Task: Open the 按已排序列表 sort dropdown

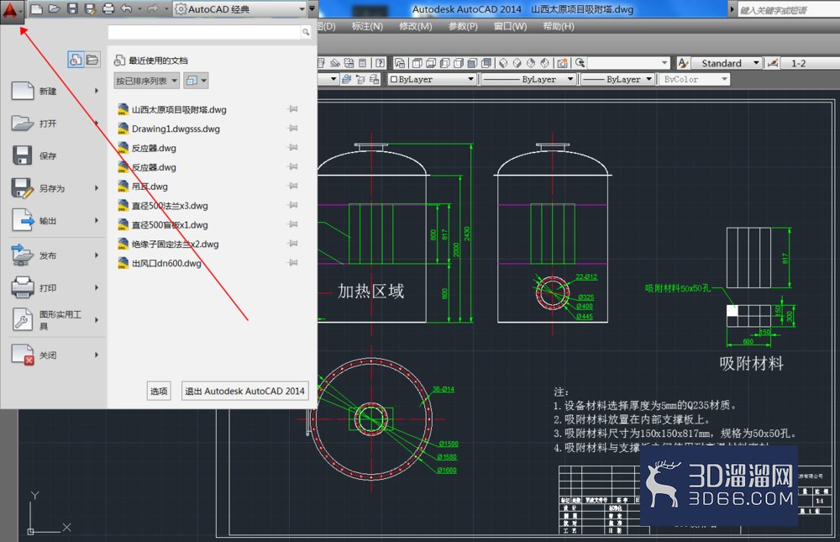Action: 146,81
